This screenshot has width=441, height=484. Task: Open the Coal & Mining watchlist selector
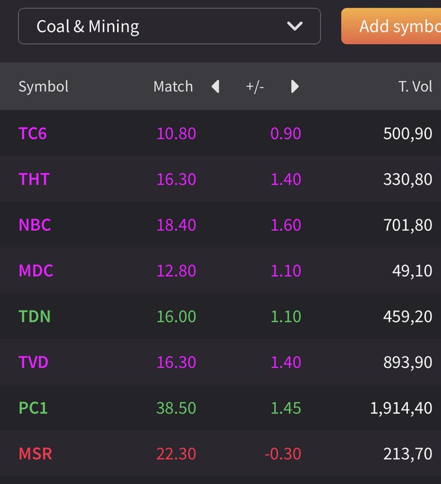169,26
